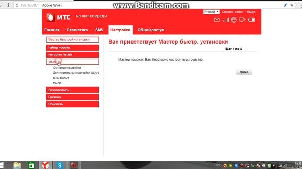Switch to the SMS tab

tap(99, 30)
